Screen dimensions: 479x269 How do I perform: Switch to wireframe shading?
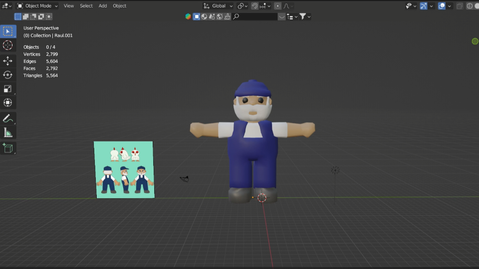pyautogui.click(x=470, y=6)
